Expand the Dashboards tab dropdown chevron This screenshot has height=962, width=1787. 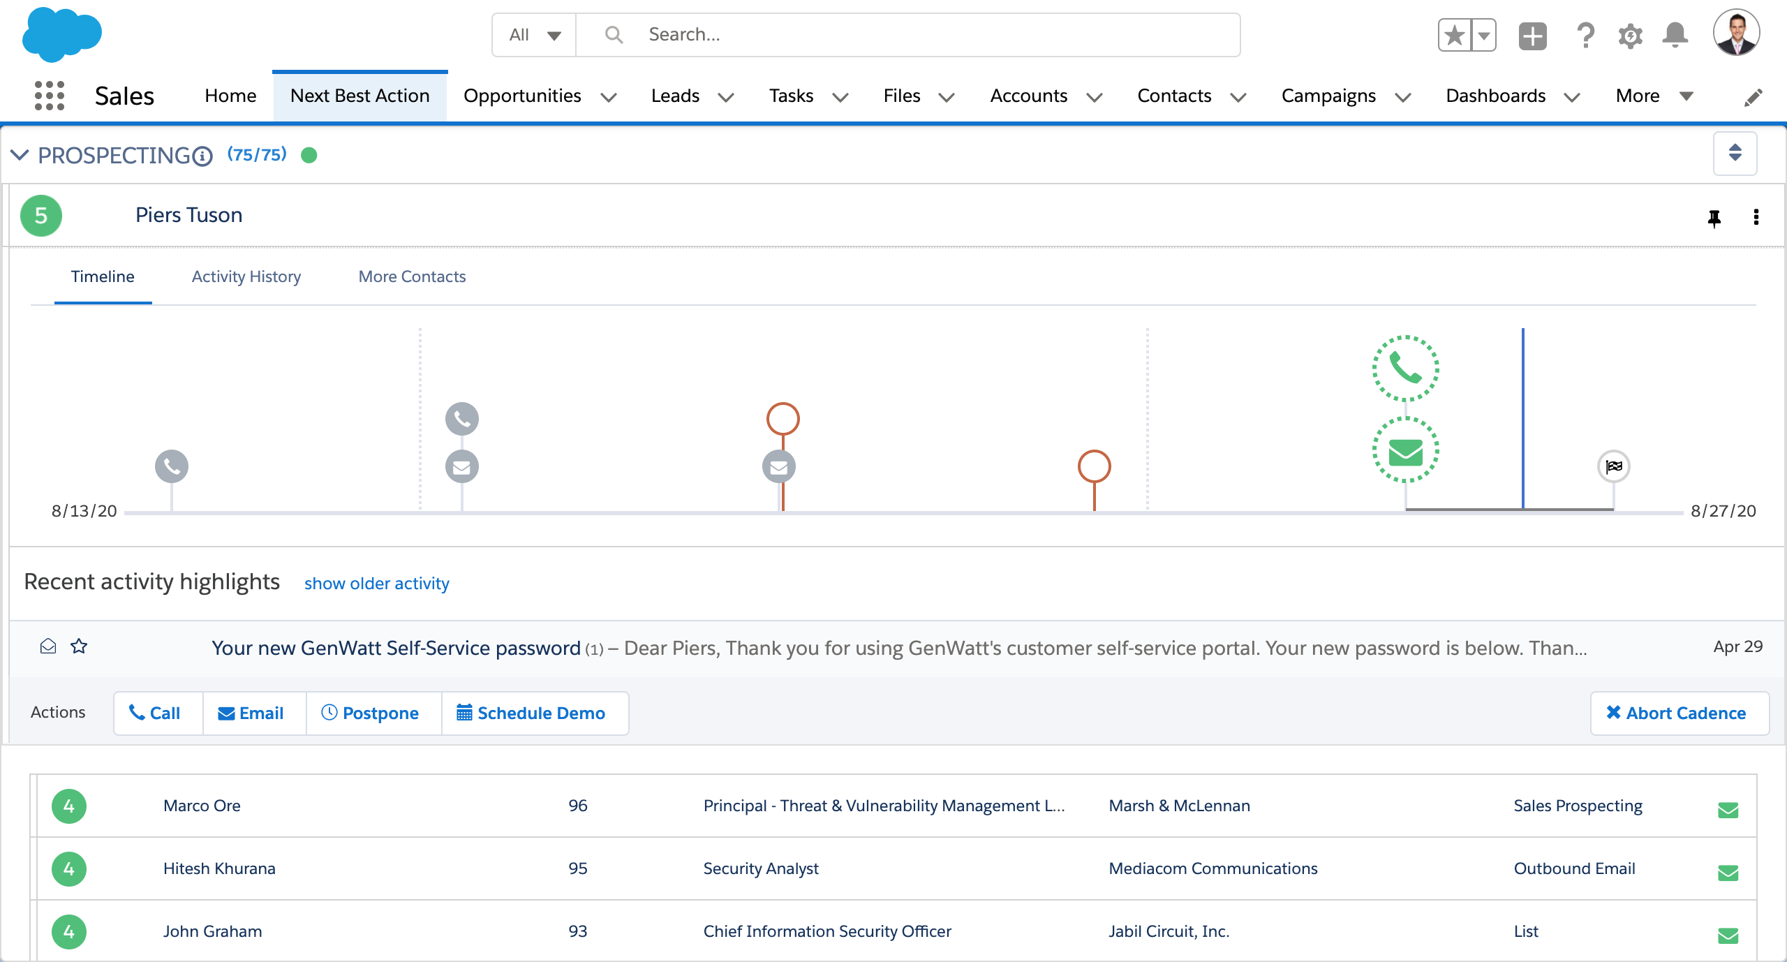(1572, 98)
